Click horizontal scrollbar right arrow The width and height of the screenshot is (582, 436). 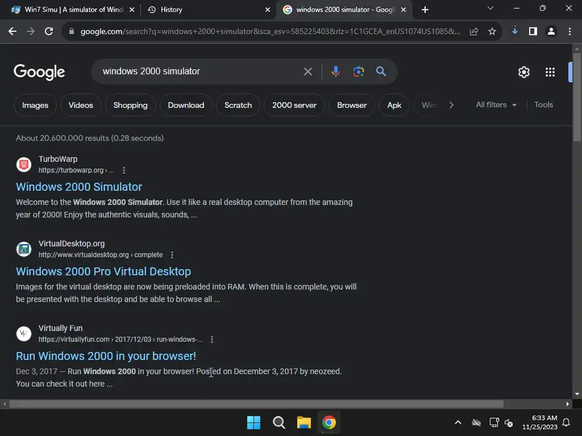[x=568, y=404]
